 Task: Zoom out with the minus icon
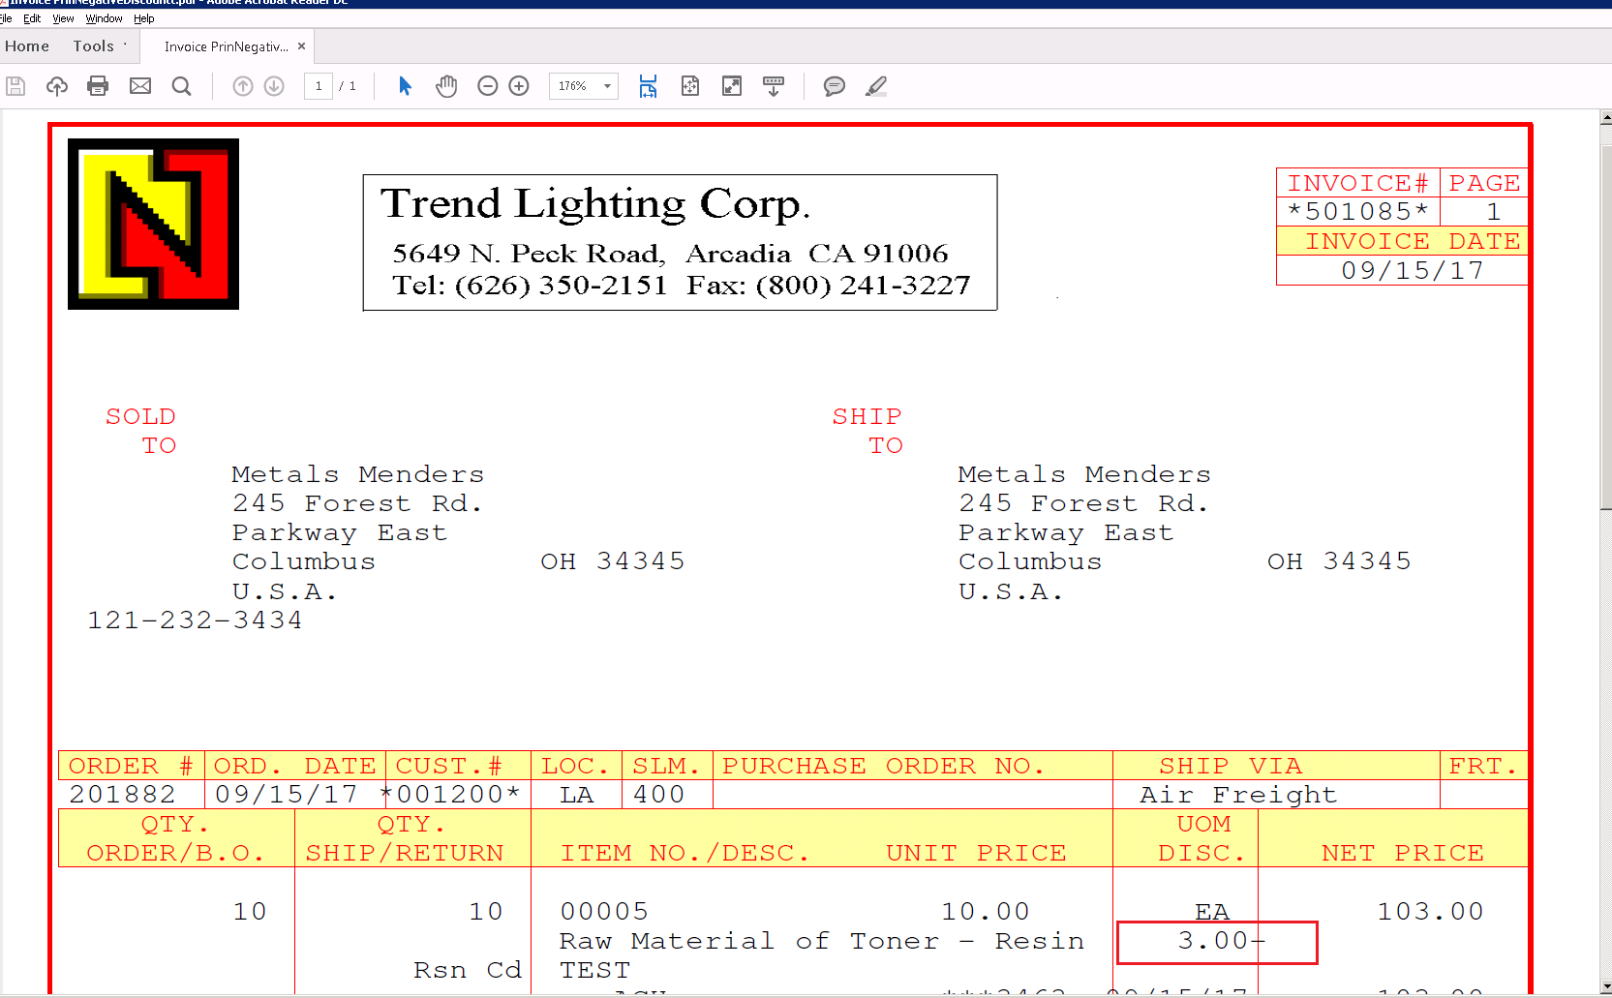click(488, 86)
